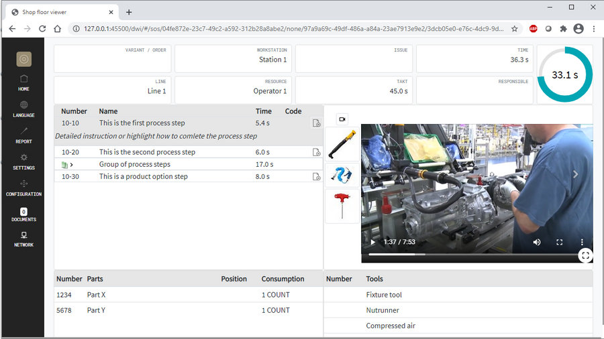Click the video progress bar
The width and height of the screenshot is (604, 339).
pos(470,255)
